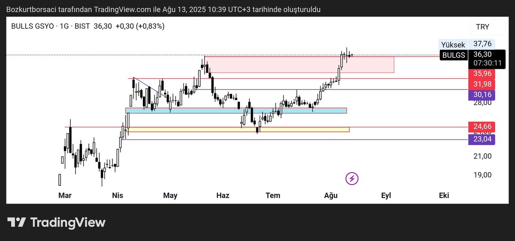
Task: Click the BULGS ticker label
Action: tap(454, 55)
